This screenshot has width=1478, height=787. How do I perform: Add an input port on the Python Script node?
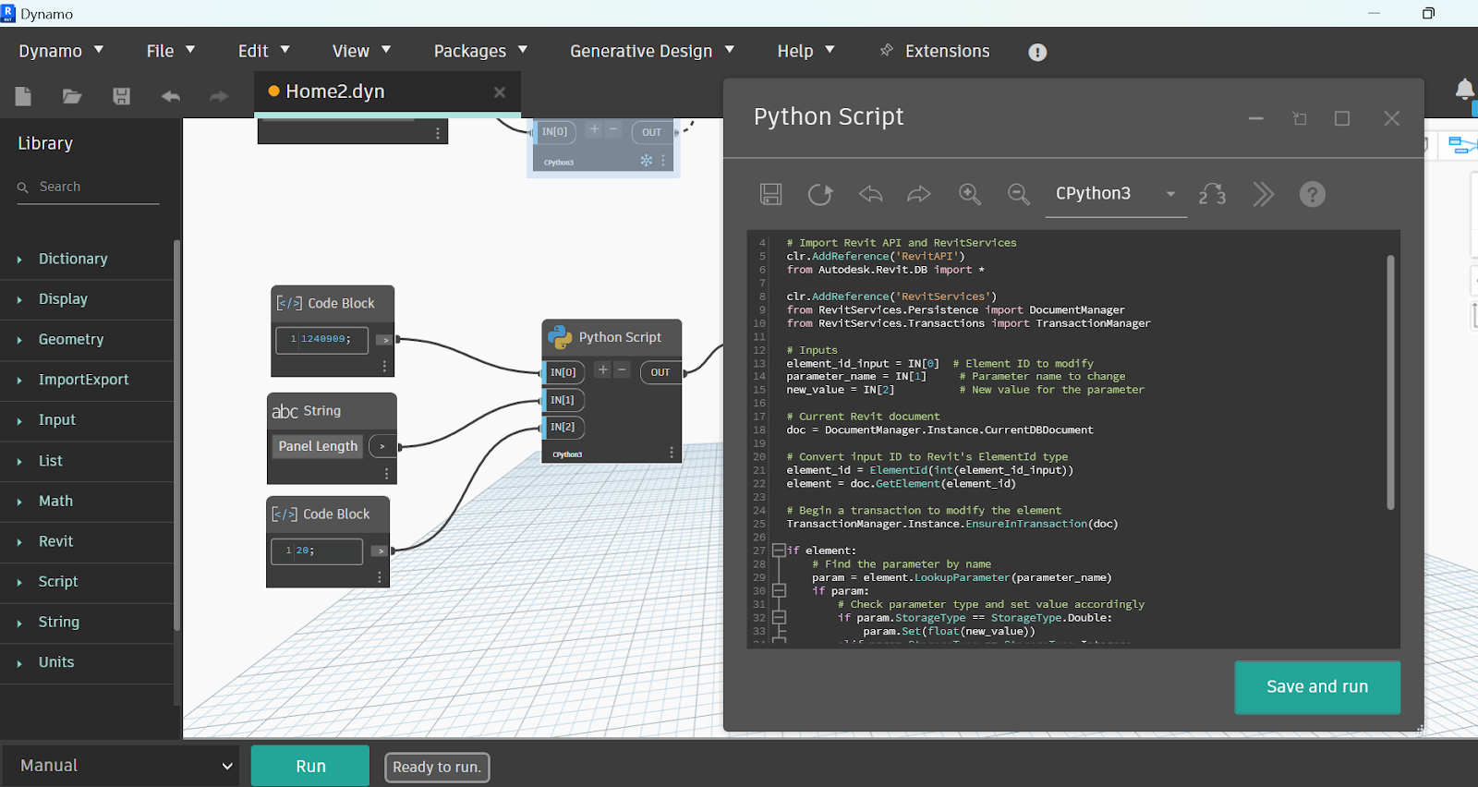click(x=602, y=370)
